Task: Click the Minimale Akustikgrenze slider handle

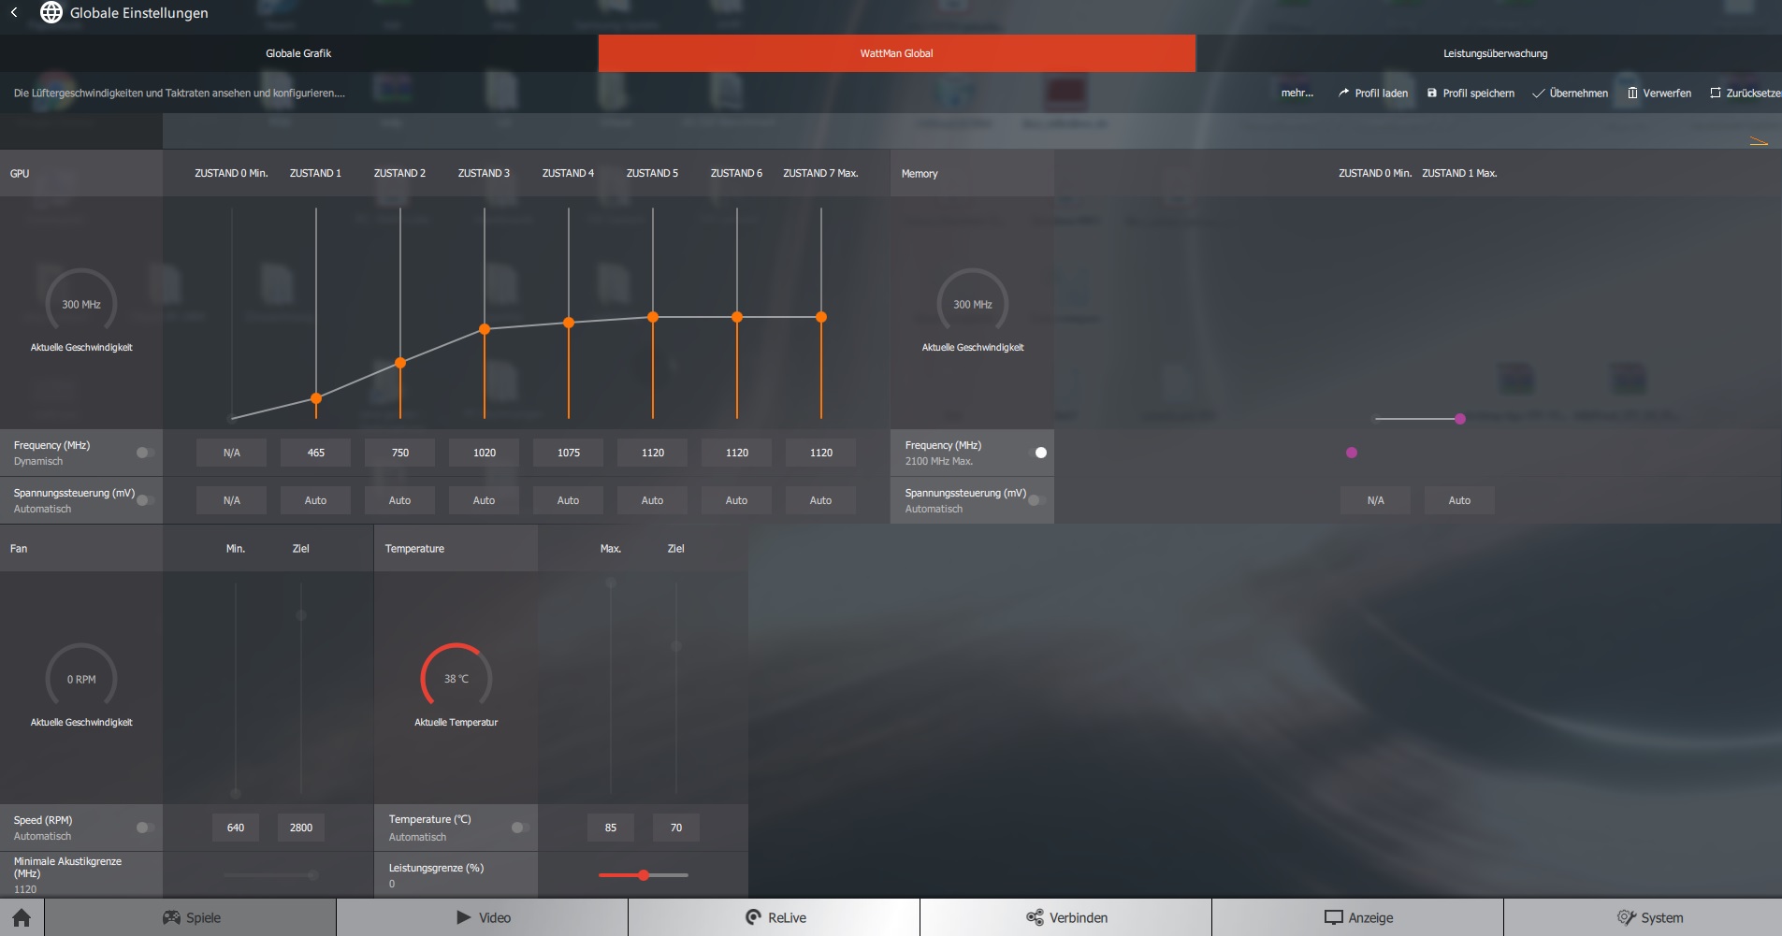Action: [312, 875]
